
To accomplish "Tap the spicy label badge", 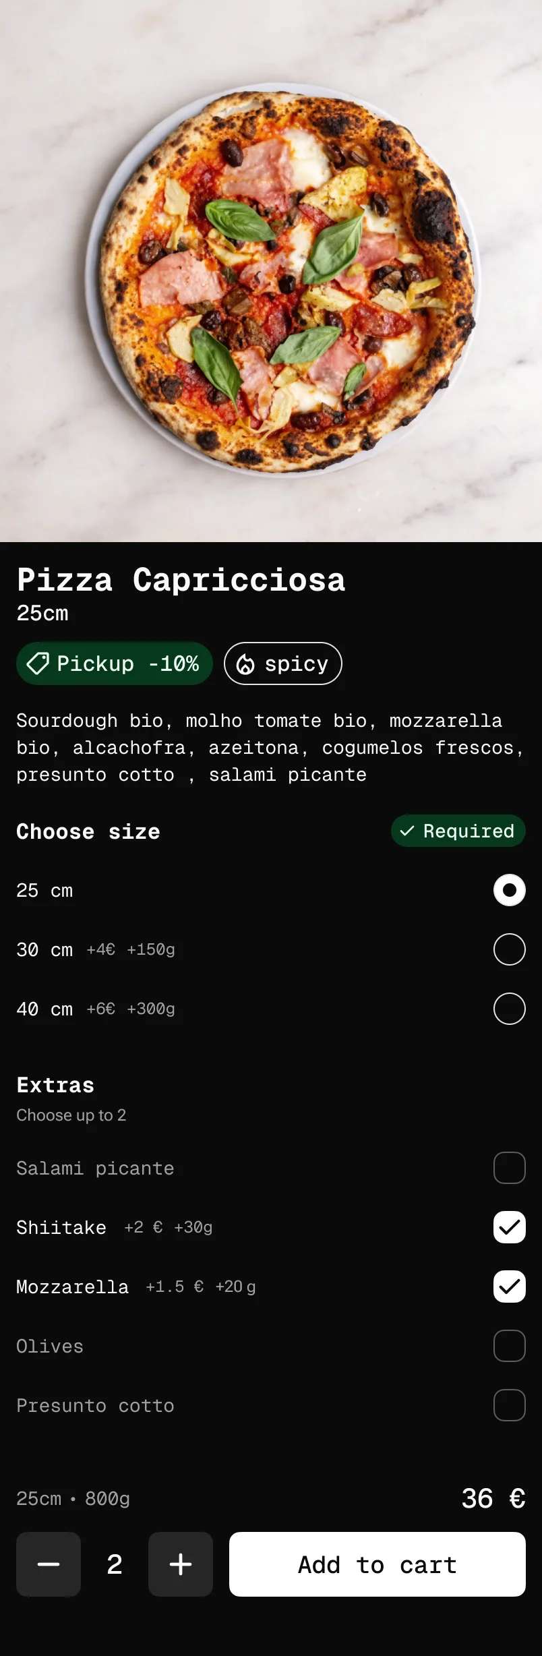I will (282, 663).
